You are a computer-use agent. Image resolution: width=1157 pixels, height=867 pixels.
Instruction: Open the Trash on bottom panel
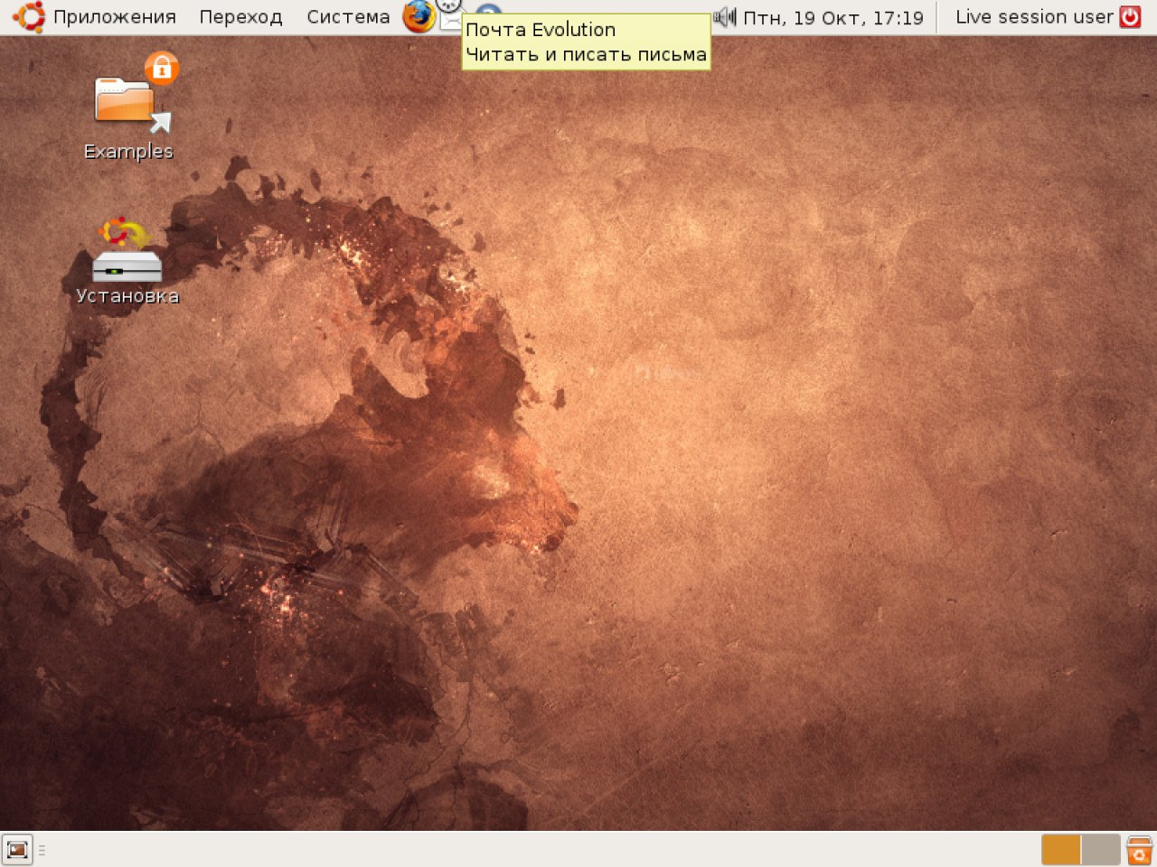[1139, 850]
